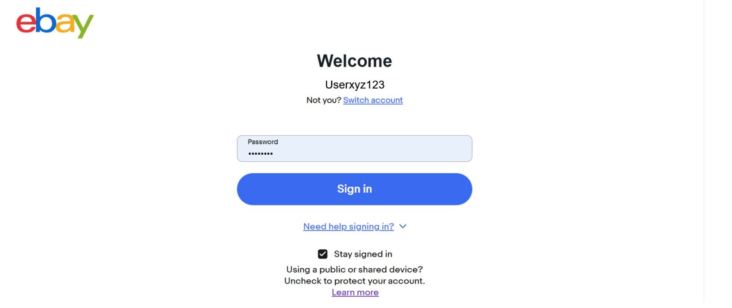Viewport: 732px width, 308px height.
Task: Open the Need help signing in? link
Action: coord(348,226)
